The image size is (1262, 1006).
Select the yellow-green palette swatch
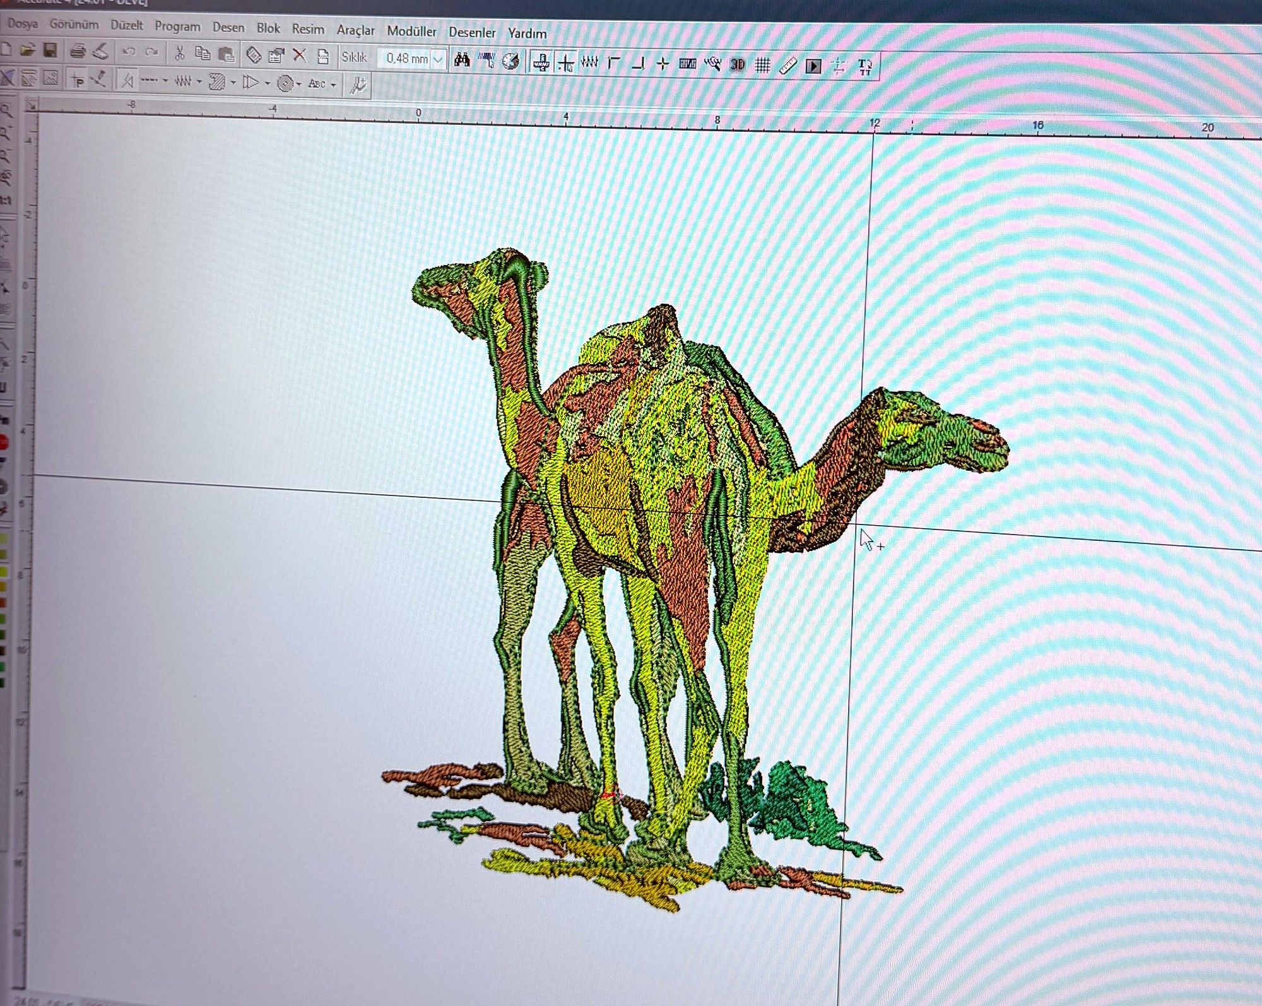[3, 572]
